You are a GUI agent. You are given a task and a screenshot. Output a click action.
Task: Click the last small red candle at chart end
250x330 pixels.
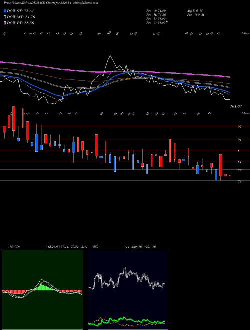coord(230,175)
